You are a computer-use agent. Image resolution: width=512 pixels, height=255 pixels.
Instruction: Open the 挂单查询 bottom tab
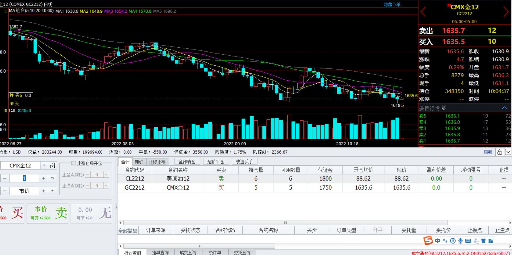[160, 253]
